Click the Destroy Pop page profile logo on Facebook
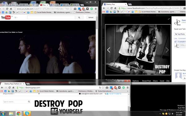The height and width of the screenshot is (116, 186). coord(177,22)
